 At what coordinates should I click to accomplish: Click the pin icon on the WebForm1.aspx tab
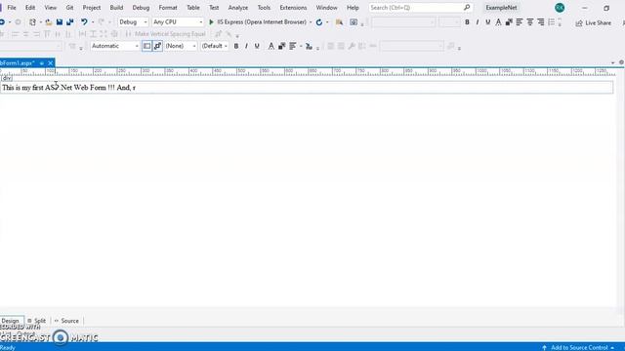coord(41,63)
